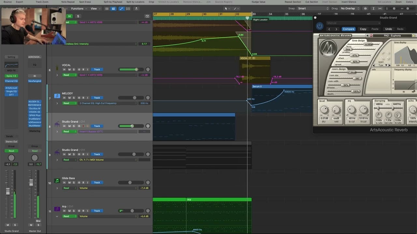Open Read automation mode on VOCAL track

[69, 75]
